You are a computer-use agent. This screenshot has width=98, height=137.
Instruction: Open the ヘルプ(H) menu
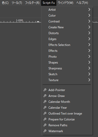[82, 3]
